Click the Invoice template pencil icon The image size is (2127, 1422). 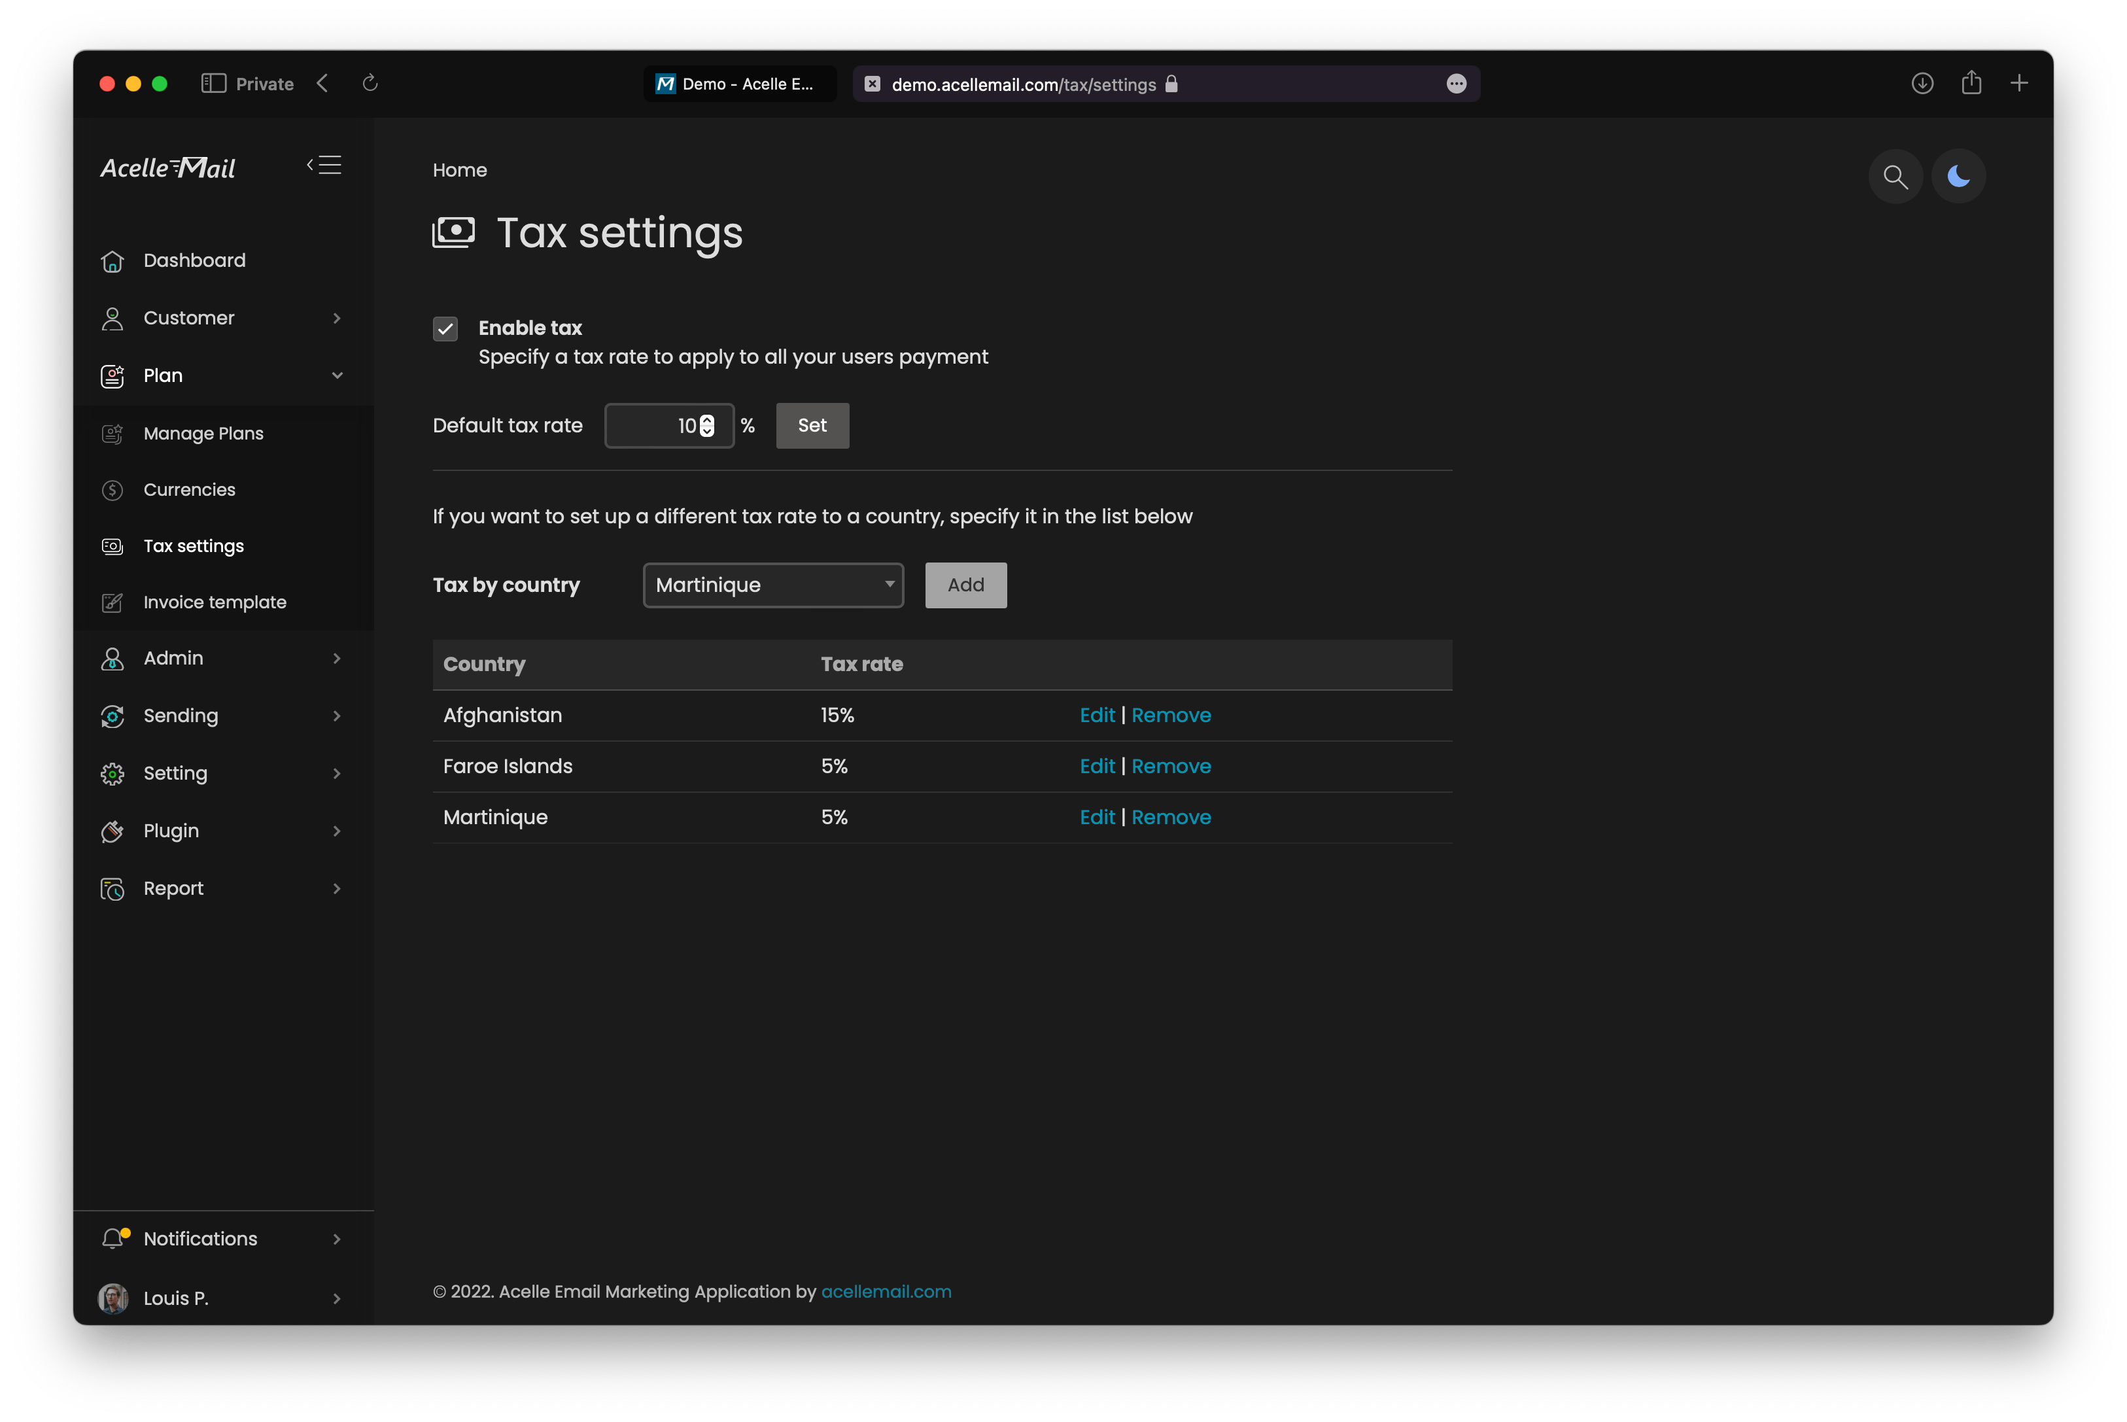tap(112, 602)
